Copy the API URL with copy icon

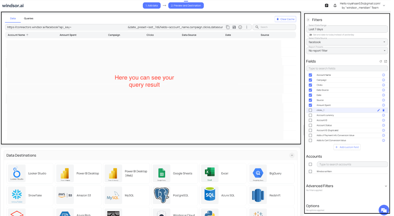[x=228, y=27]
